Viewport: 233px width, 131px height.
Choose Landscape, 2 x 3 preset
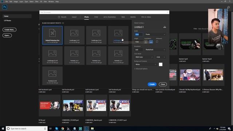point(74,35)
